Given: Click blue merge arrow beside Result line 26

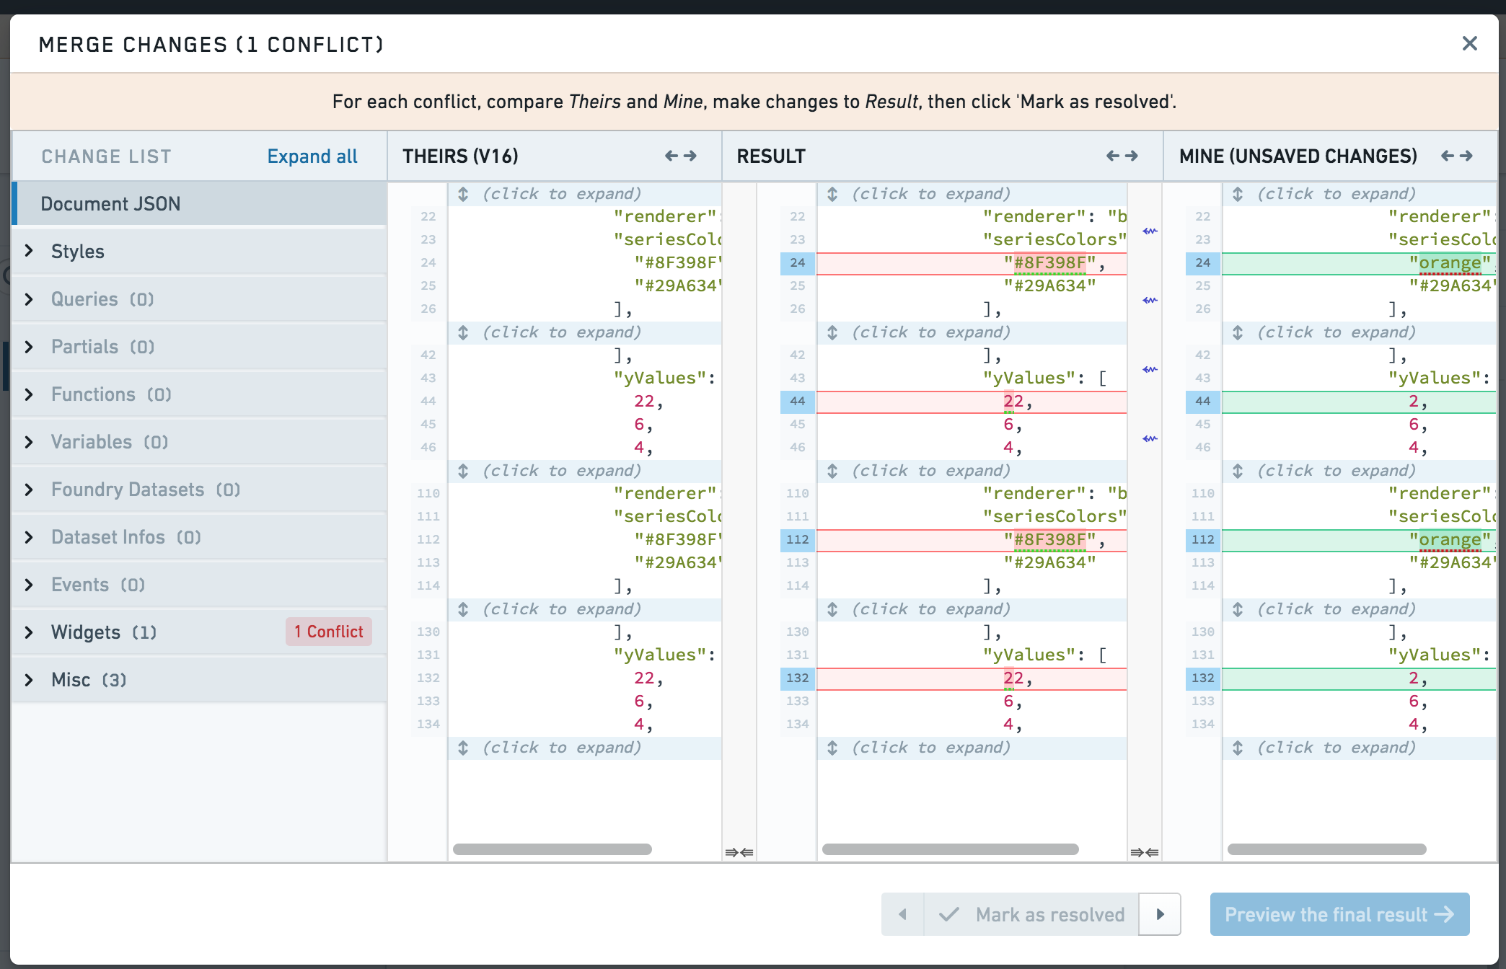Looking at the screenshot, I should tap(1150, 300).
